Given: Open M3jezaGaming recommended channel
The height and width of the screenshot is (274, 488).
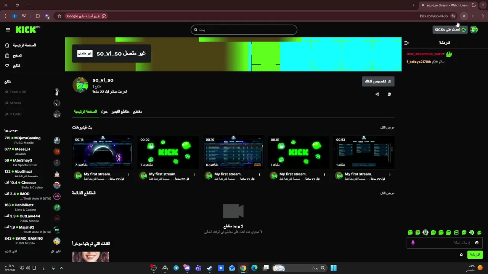Looking at the screenshot, I should pyautogui.click(x=32, y=140).
